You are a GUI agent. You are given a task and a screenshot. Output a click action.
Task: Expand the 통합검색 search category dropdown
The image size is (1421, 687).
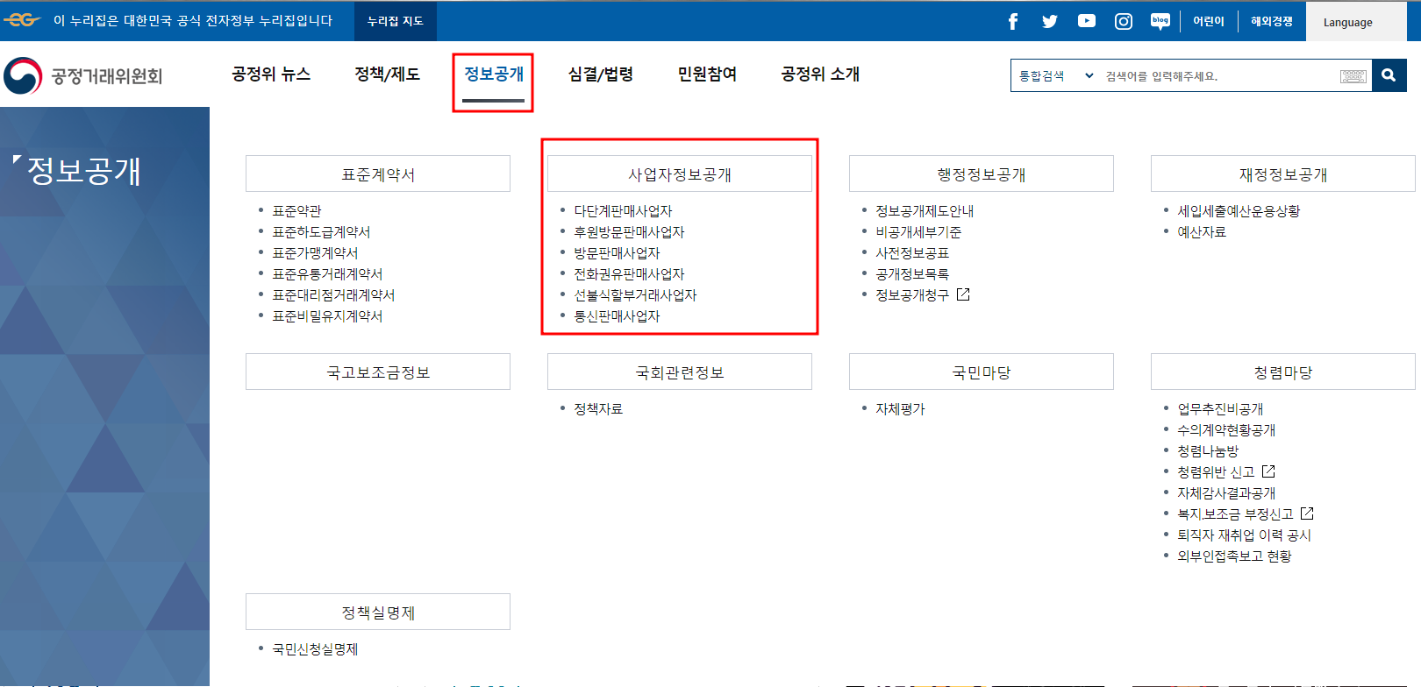1056,76
